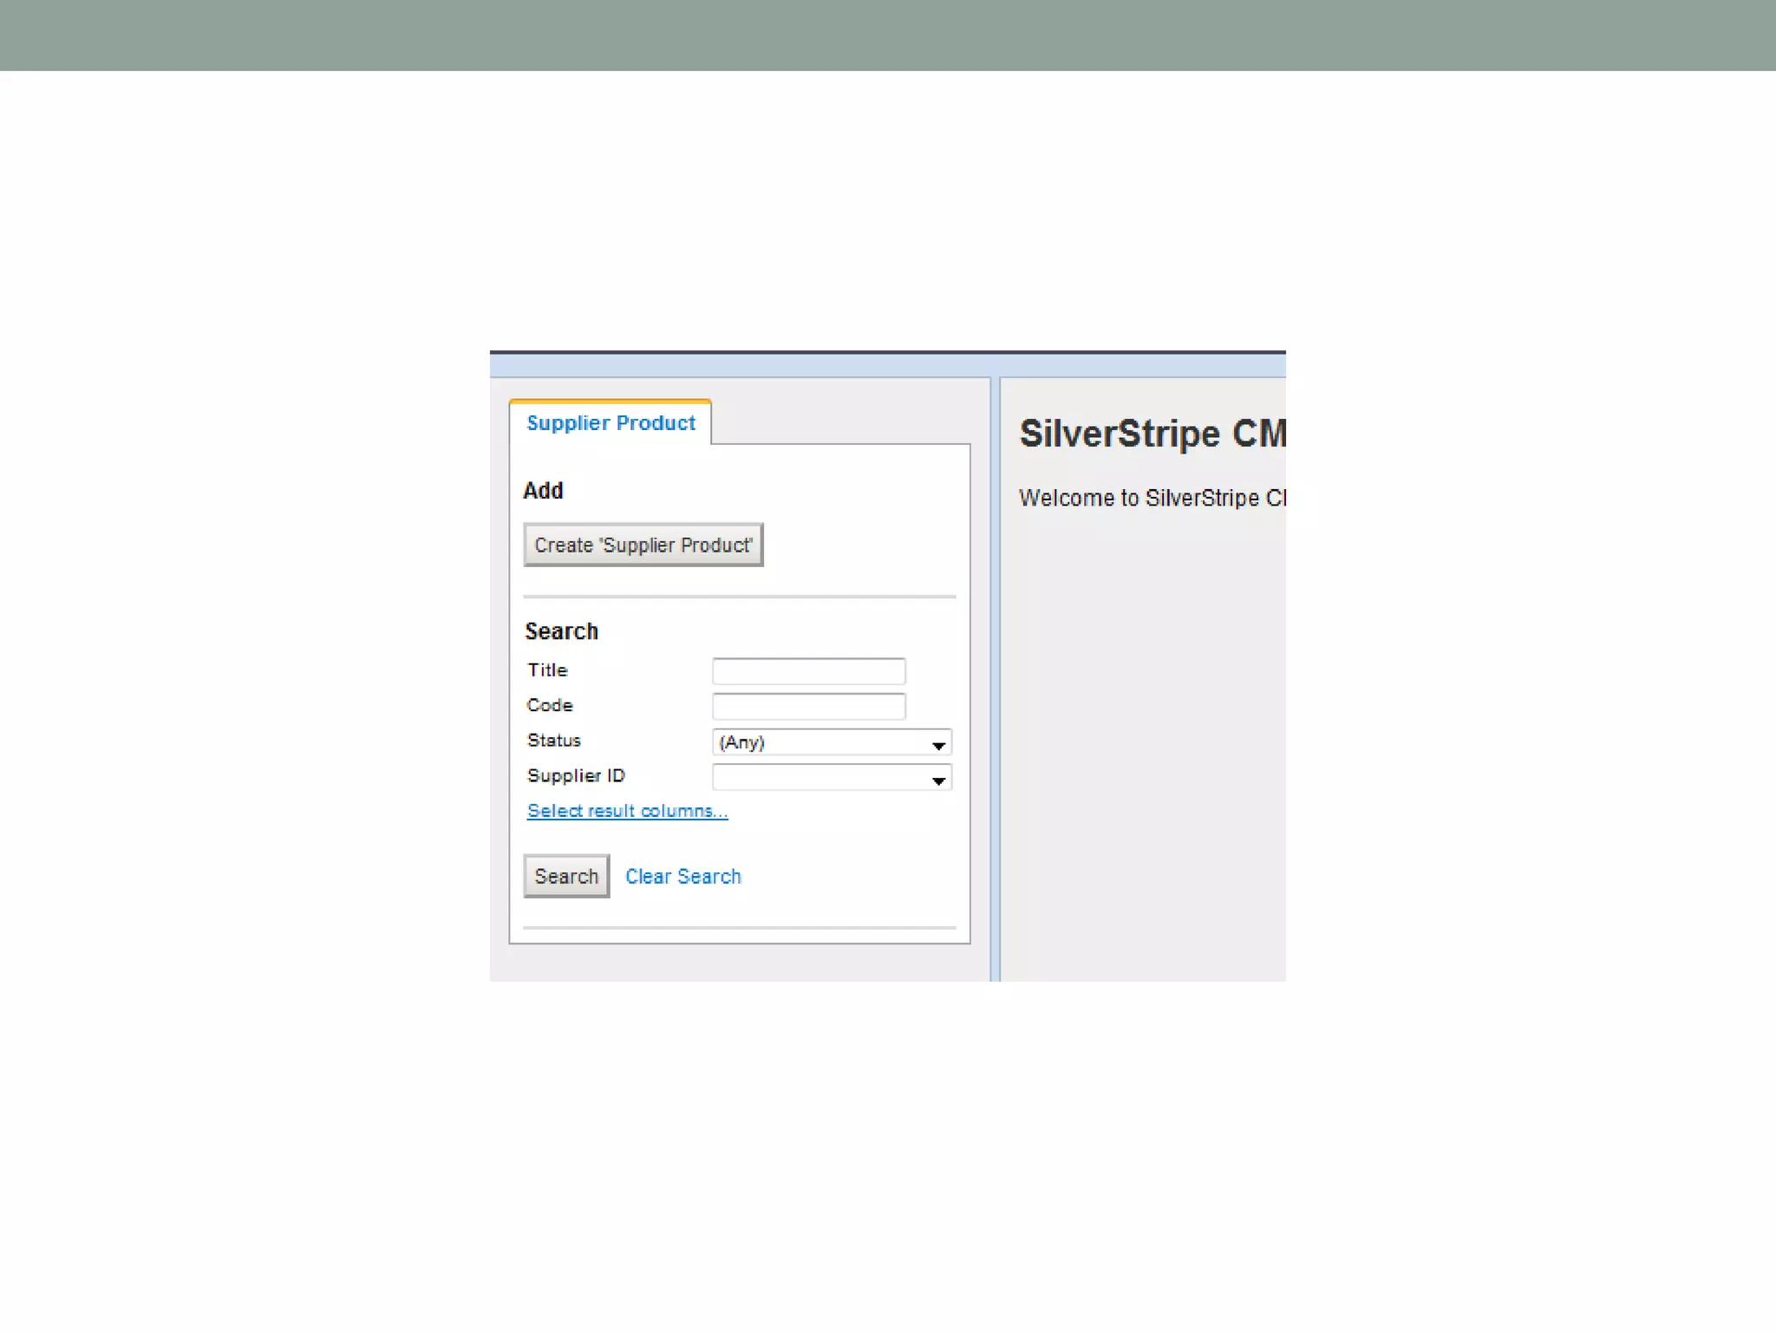Click the Create 'Supplier Product' button
The width and height of the screenshot is (1776, 1332).
click(x=643, y=545)
